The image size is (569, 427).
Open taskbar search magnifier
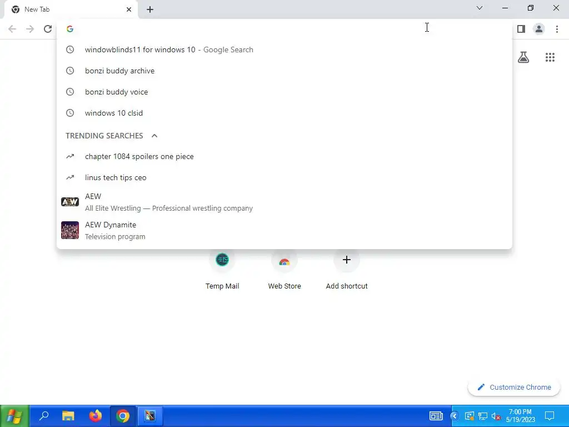(x=44, y=416)
